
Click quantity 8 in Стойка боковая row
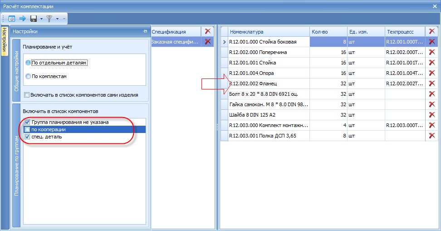(x=328, y=42)
